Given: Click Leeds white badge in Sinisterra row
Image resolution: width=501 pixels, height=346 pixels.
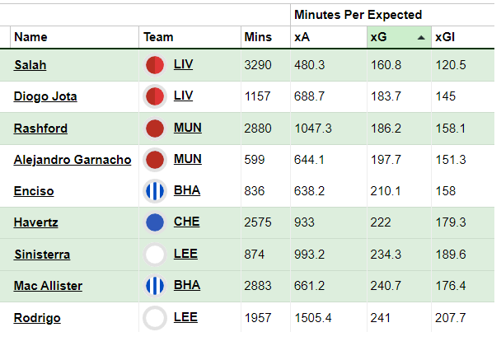Looking at the screenshot, I should (x=155, y=255).
